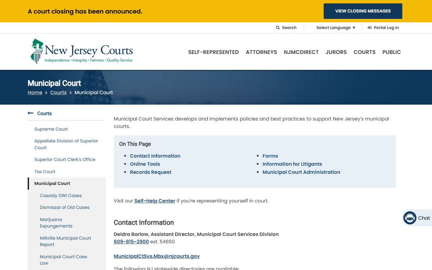This screenshot has height=270, width=432.
Task: Open the Self-Help Center link
Action: pyautogui.click(x=155, y=201)
